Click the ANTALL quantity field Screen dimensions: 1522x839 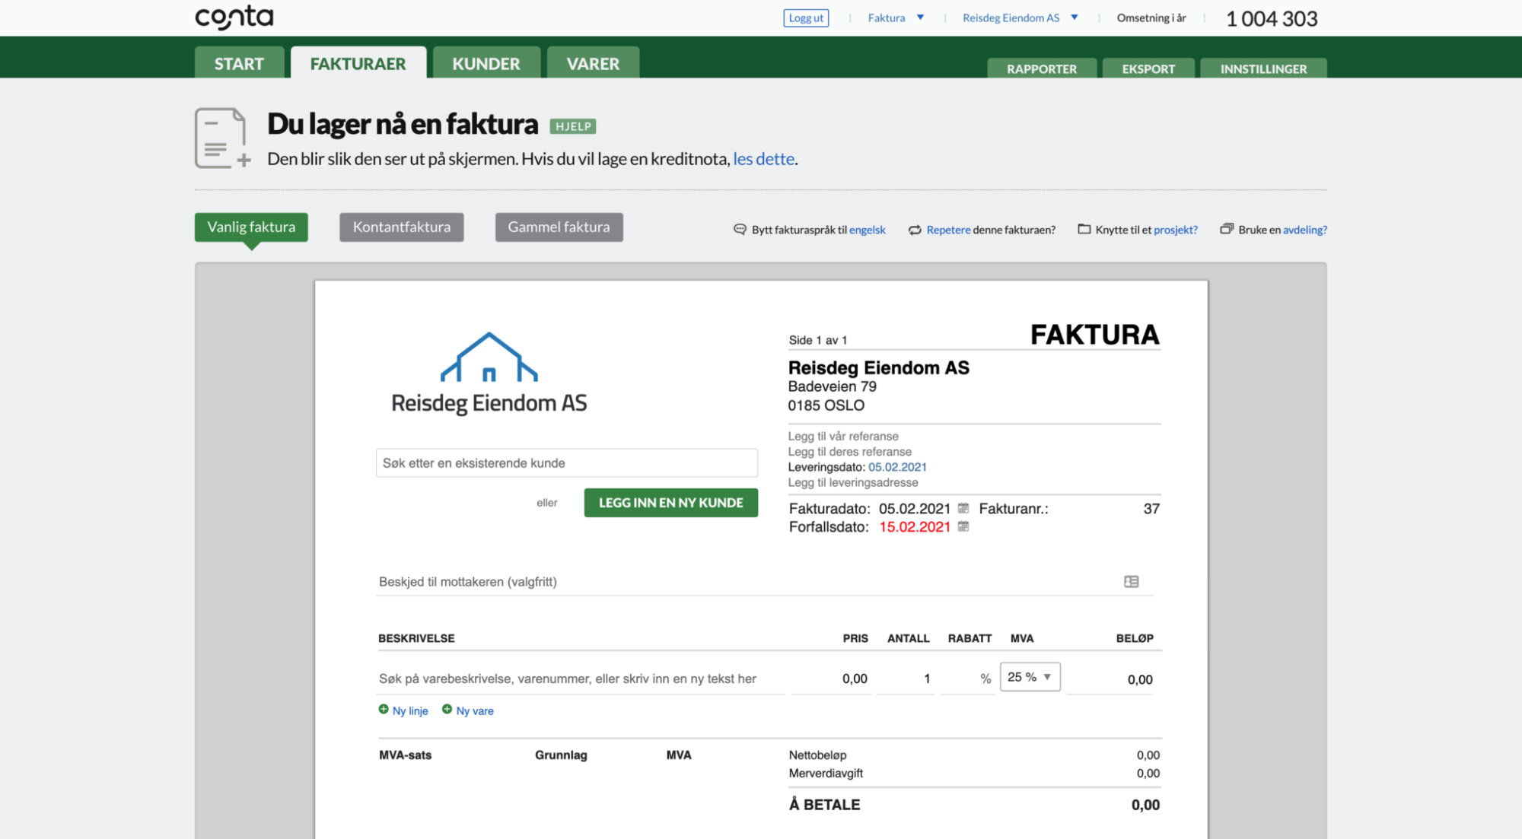coord(906,679)
